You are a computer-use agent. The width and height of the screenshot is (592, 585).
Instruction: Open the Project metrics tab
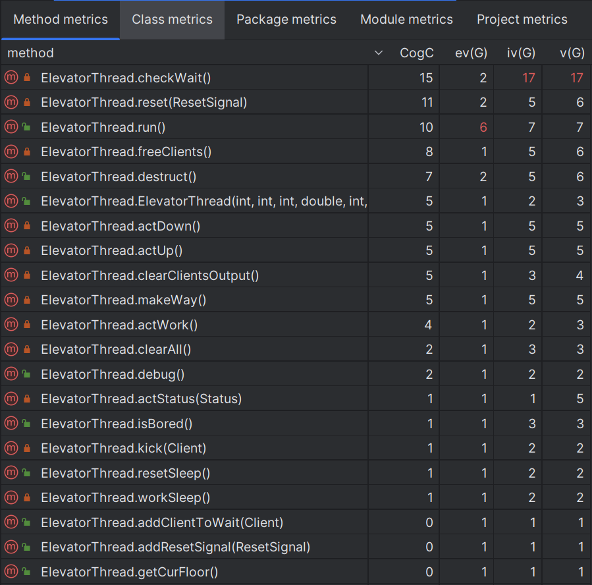[522, 19]
